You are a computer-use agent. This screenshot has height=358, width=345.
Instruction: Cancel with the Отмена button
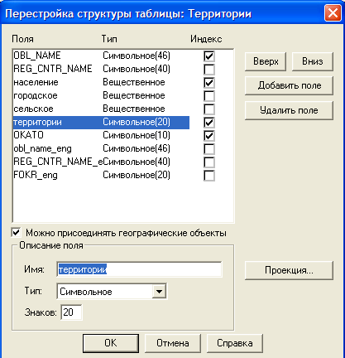173,343
